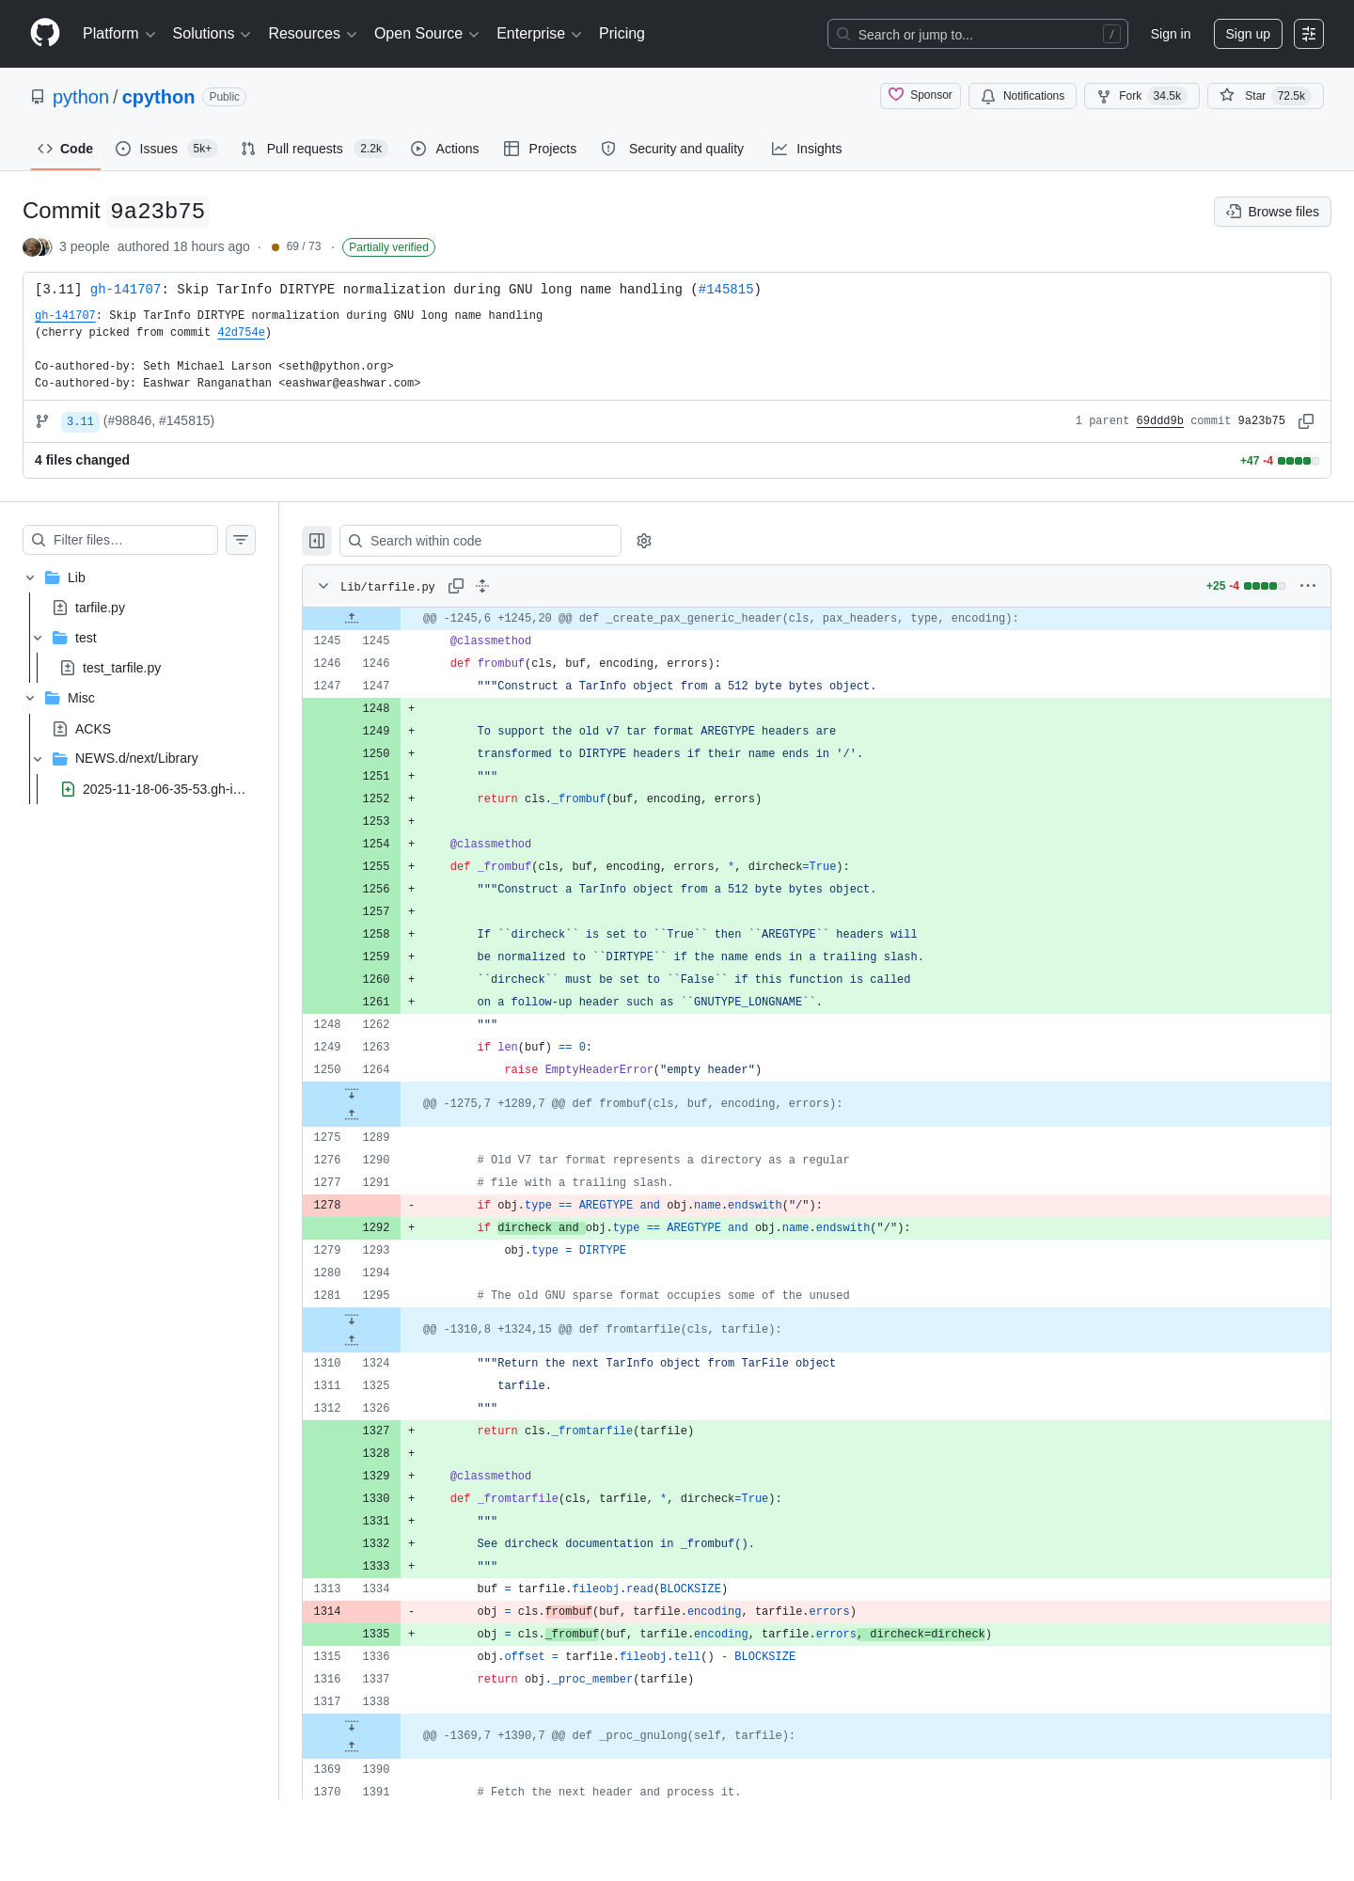
Task: Collapse the Lib folder in file tree
Action: (x=30, y=577)
